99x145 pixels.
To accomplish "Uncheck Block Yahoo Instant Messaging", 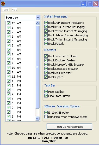I will [46, 31].
